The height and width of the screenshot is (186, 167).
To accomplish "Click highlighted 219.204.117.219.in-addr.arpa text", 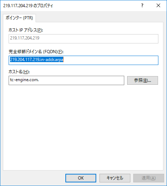I will pos(37,60).
